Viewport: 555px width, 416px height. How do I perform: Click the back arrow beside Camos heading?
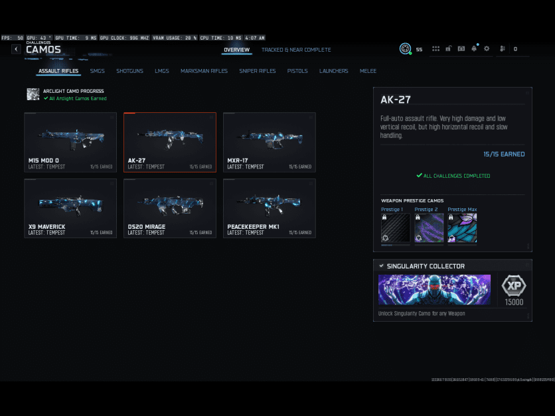click(x=15, y=48)
